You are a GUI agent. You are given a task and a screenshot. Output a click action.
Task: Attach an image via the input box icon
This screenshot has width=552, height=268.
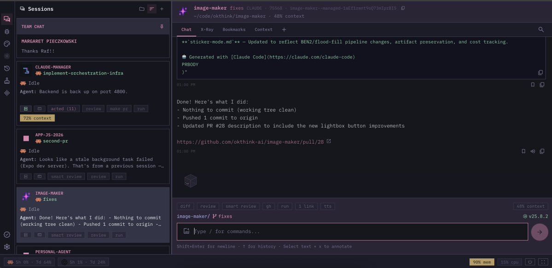pyautogui.click(x=186, y=231)
